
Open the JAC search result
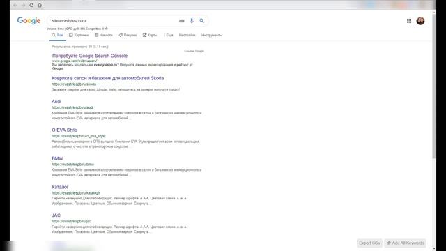pyautogui.click(x=56, y=215)
